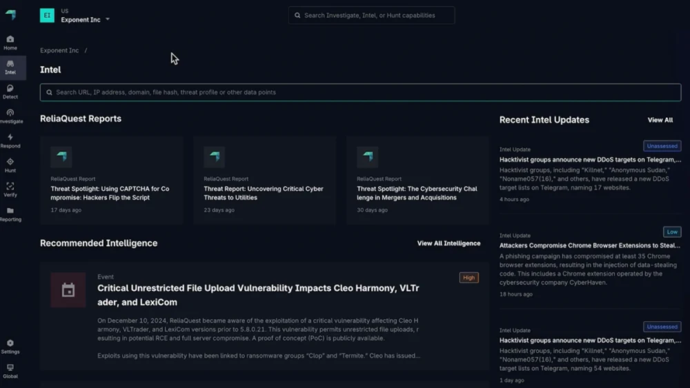Click the '17 days ago' timestamp
690x388 pixels.
pyautogui.click(x=66, y=210)
